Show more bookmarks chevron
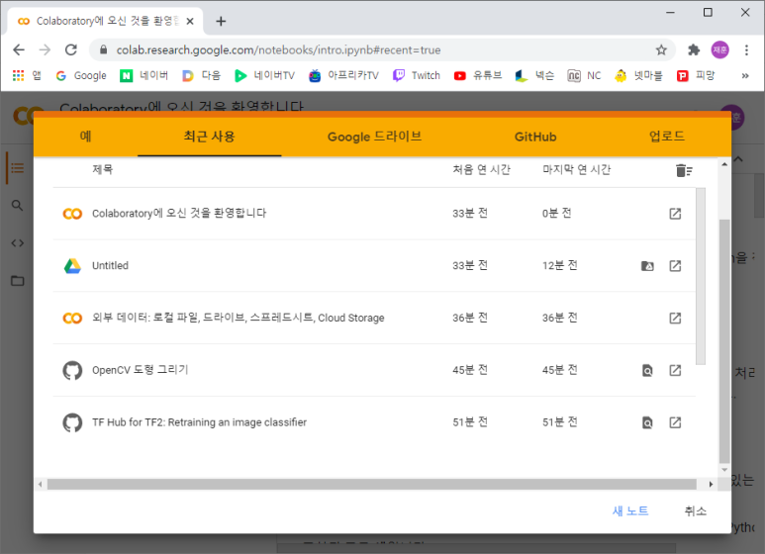This screenshot has height=554, width=765. [745, 75]
